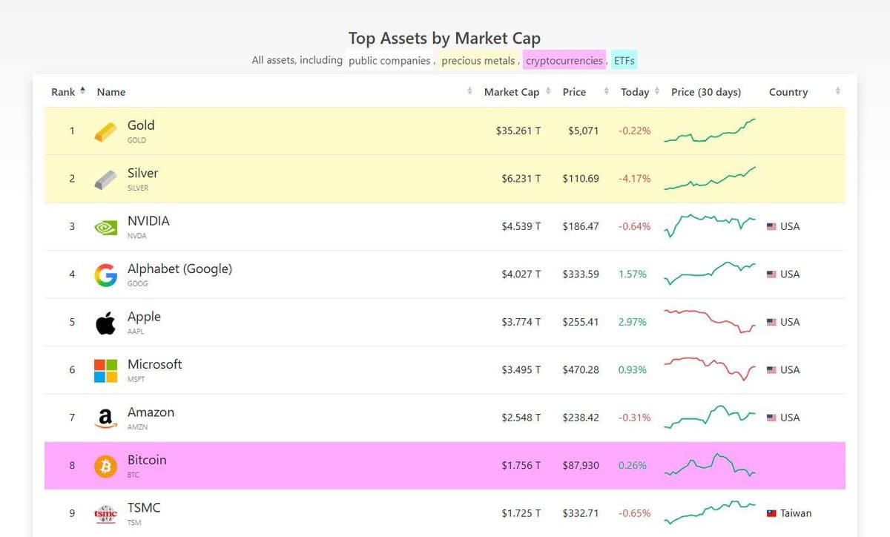This screenshot has width=890, height=537.
Task: Click the precious metals link
Action: tap(478, 61)
